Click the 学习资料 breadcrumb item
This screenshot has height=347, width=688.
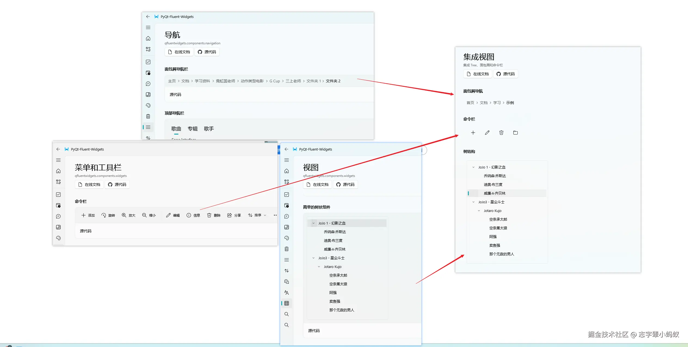pos(202,81)
